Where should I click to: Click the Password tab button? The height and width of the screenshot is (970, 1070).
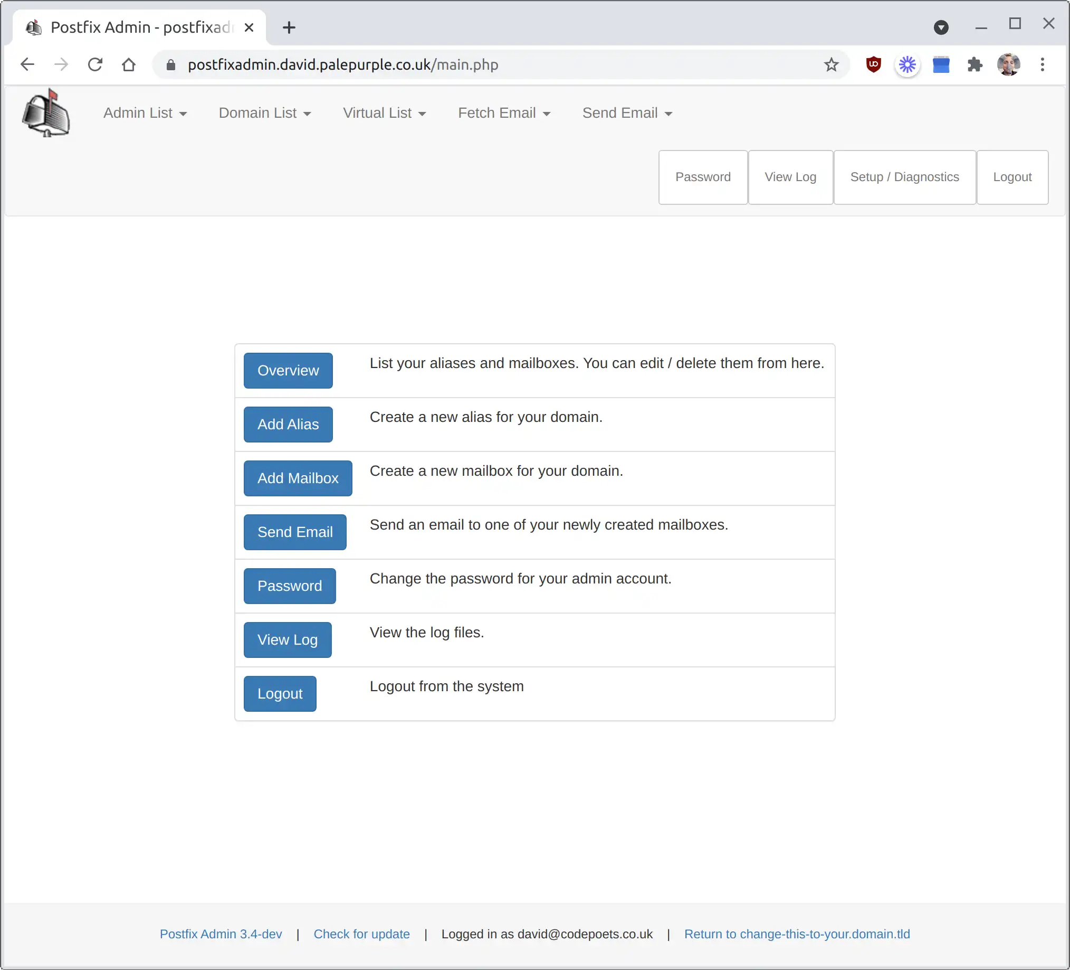[x=703, y=176]
